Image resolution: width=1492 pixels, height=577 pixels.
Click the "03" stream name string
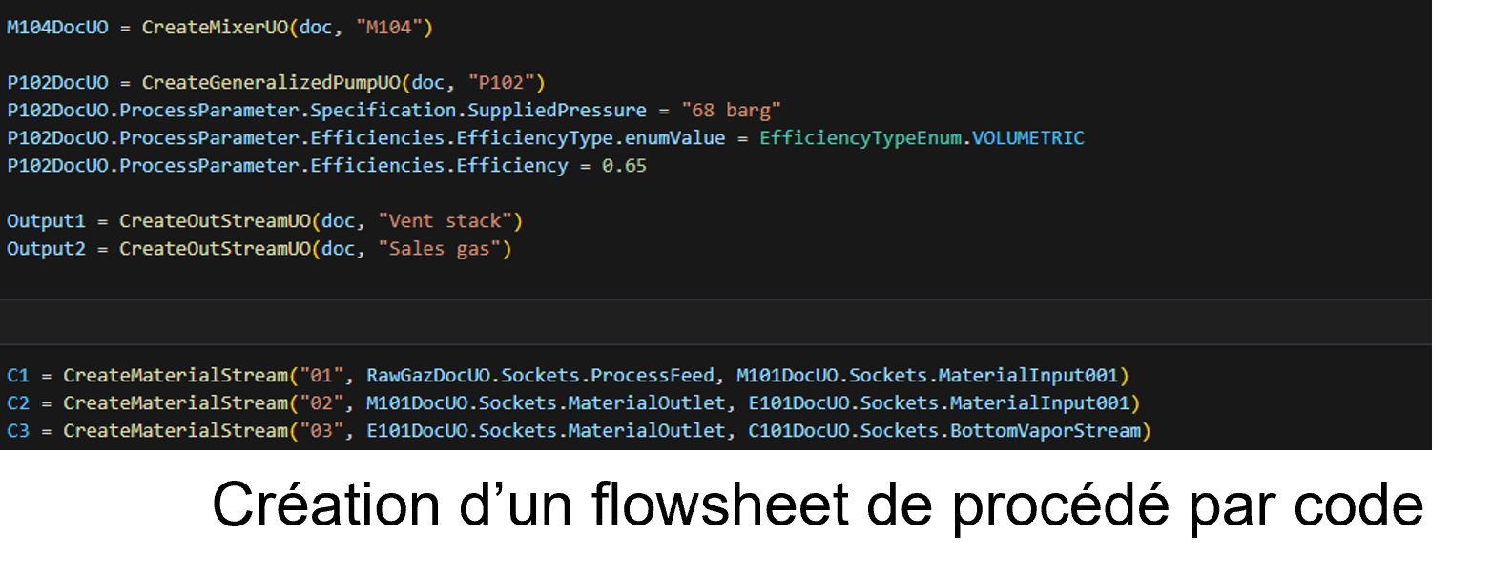coord(321,431)
